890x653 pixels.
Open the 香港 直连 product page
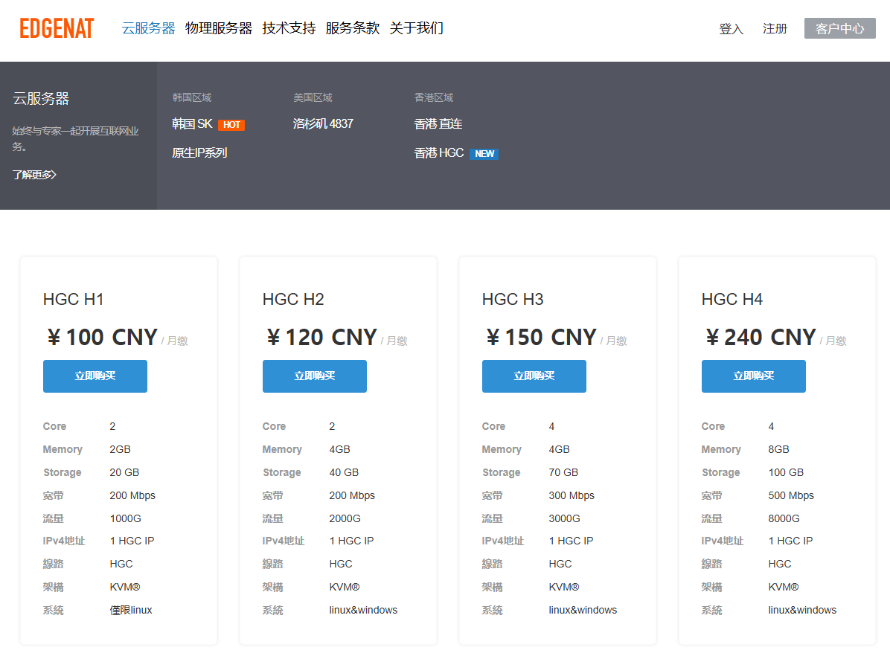[438, 123]
